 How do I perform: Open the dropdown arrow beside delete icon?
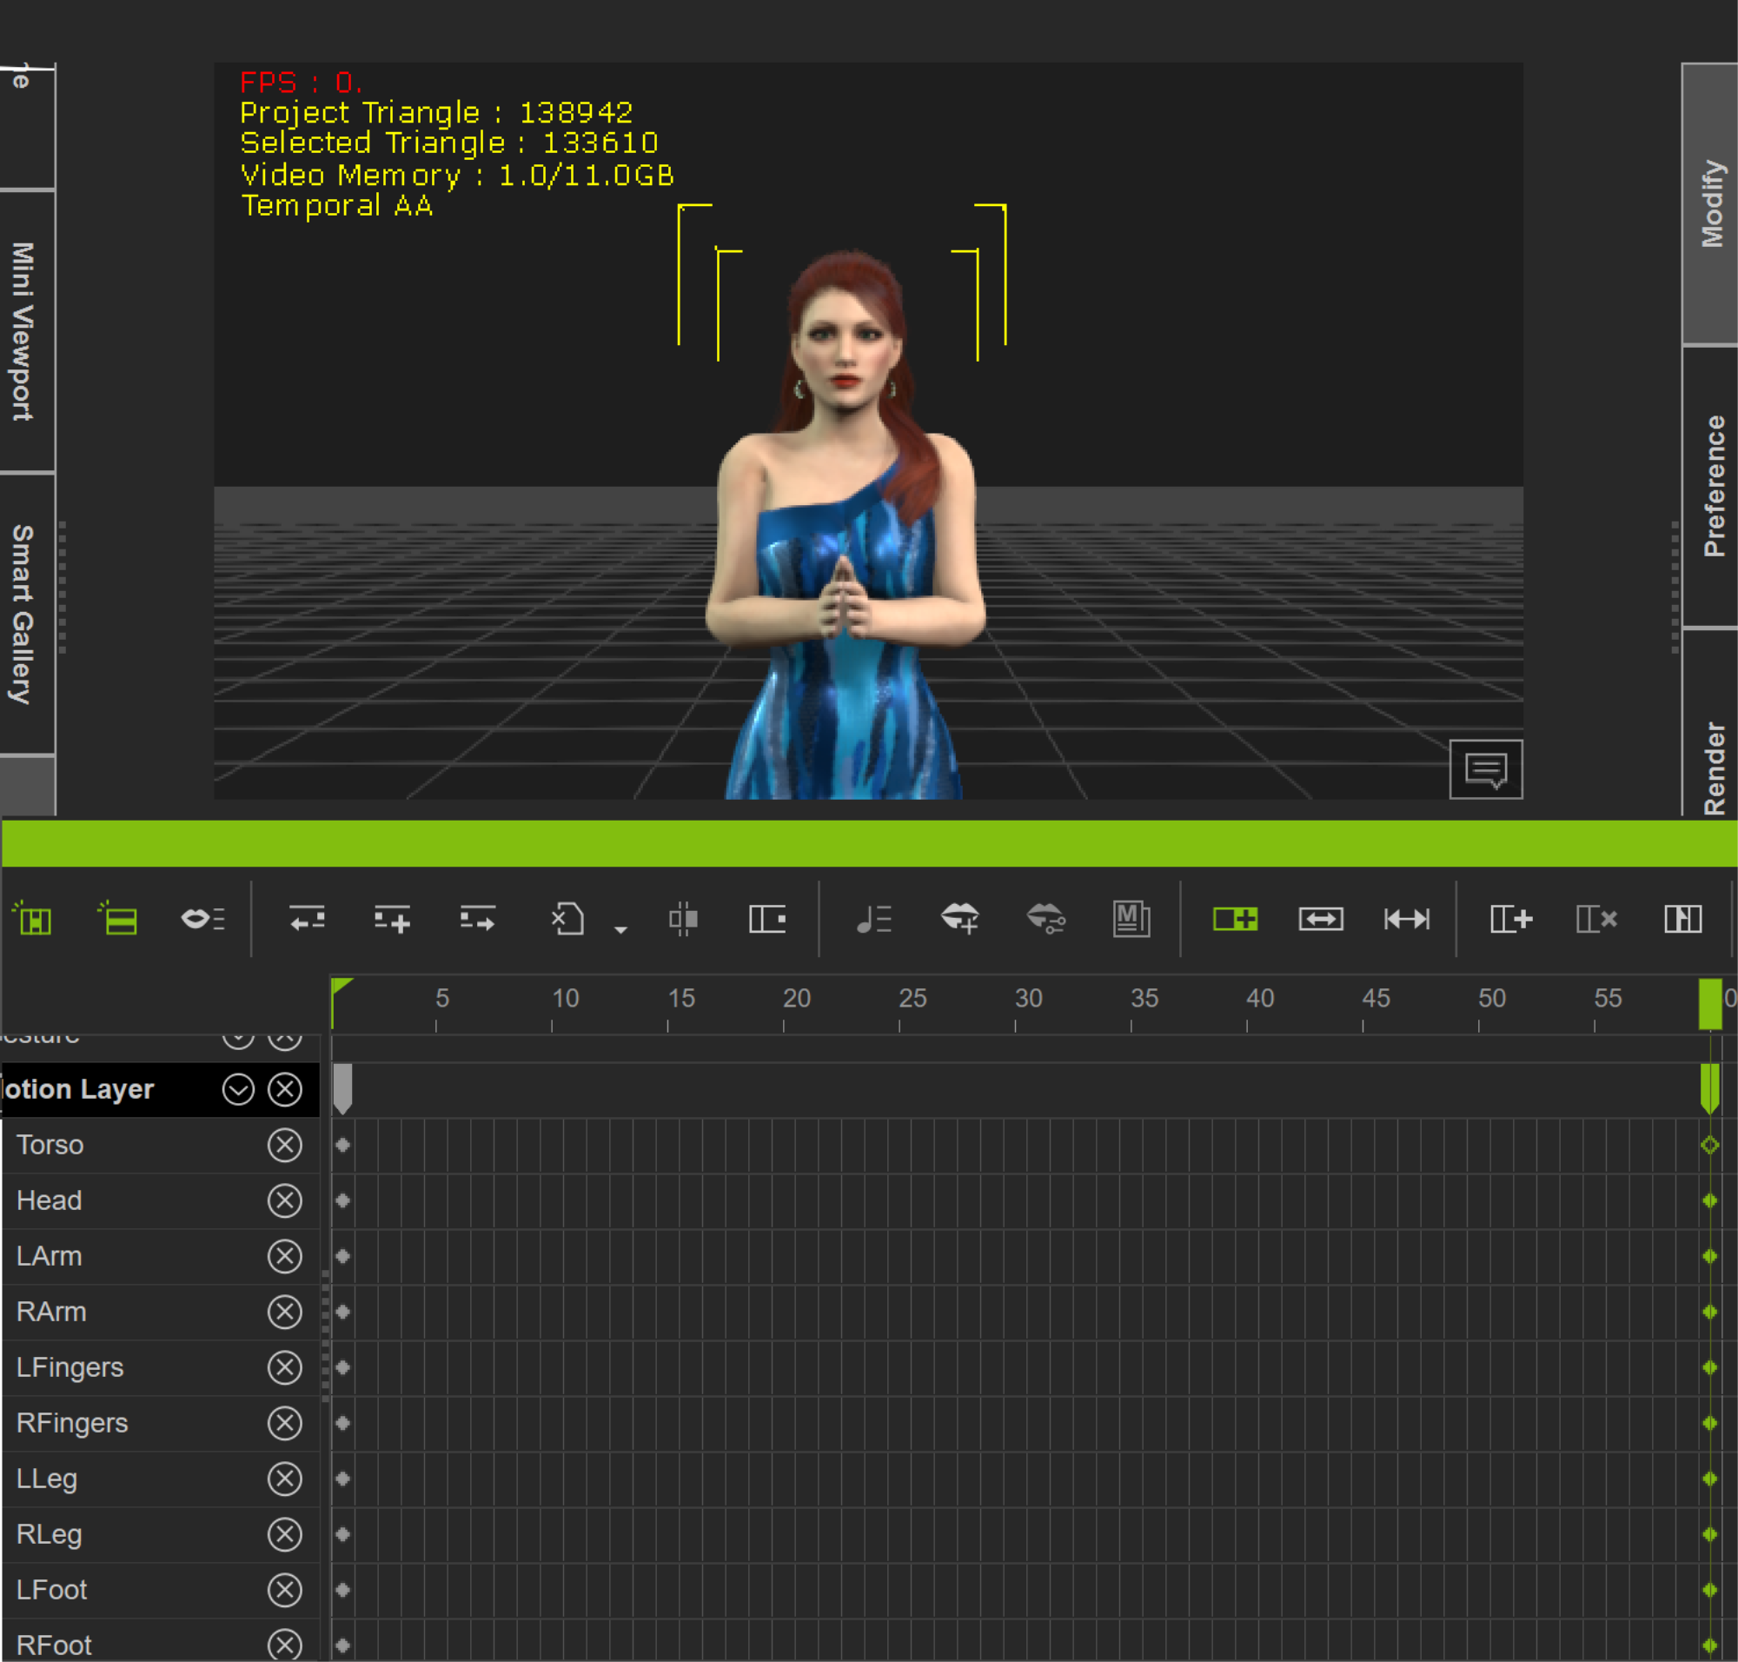[621, 929]
